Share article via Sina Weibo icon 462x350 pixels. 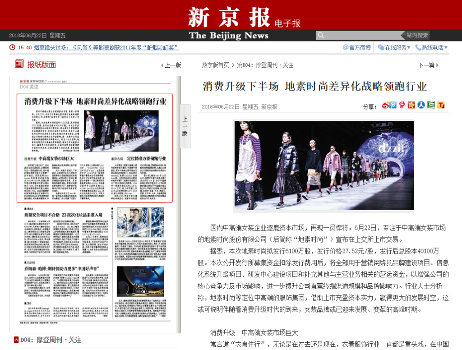(386, 106)
